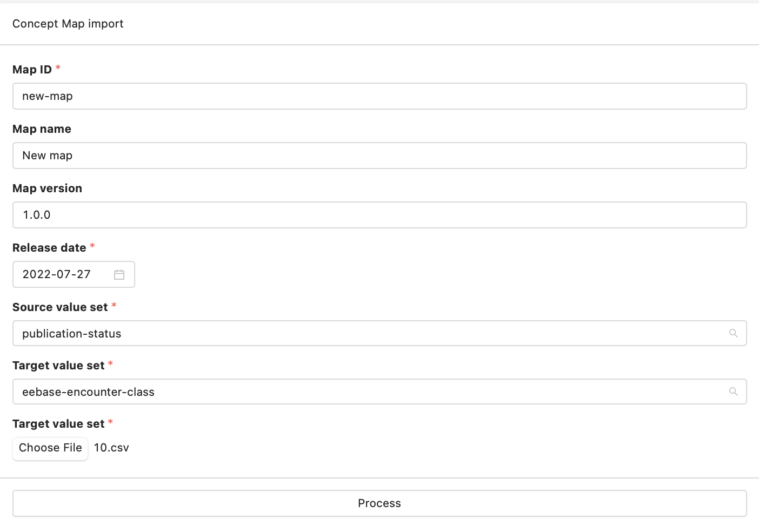Click the Map name label
Image resolution: width=759 pixels, height=526 pixels.
pos(42,129)
